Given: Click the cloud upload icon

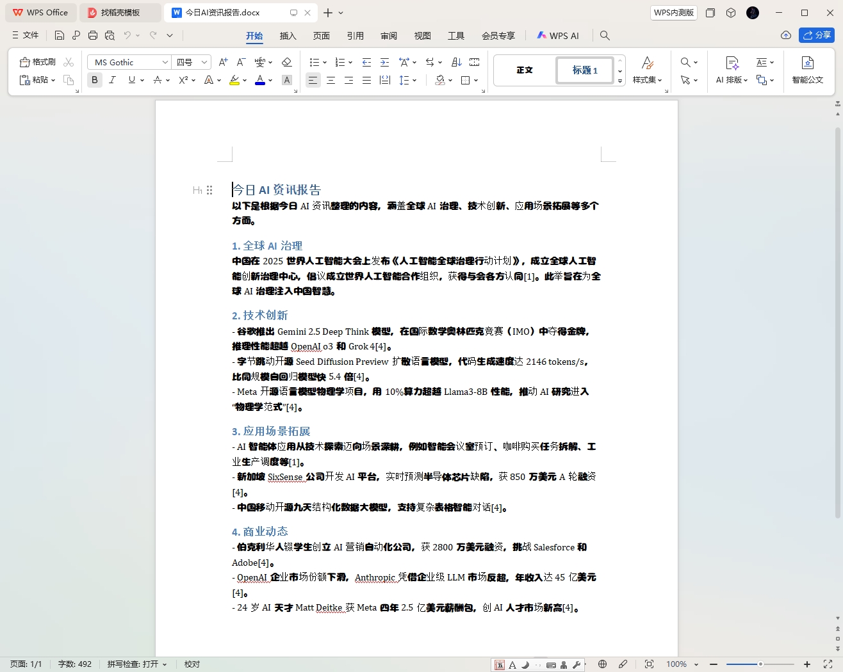Looking at the screenshot, I should (x=786, y=35).
